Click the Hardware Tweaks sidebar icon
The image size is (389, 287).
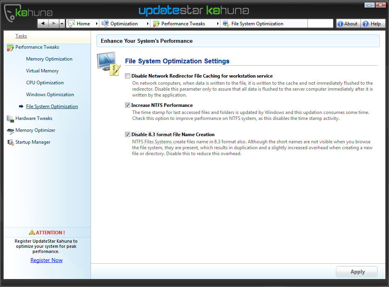[x=10, y=119]
